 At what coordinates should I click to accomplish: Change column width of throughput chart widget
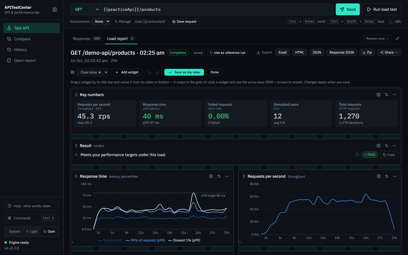(379, 176)
